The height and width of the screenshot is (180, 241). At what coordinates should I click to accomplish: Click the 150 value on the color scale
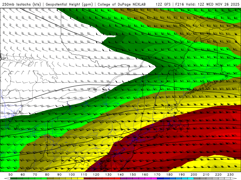pyautogui.click(x=133, y=175)
